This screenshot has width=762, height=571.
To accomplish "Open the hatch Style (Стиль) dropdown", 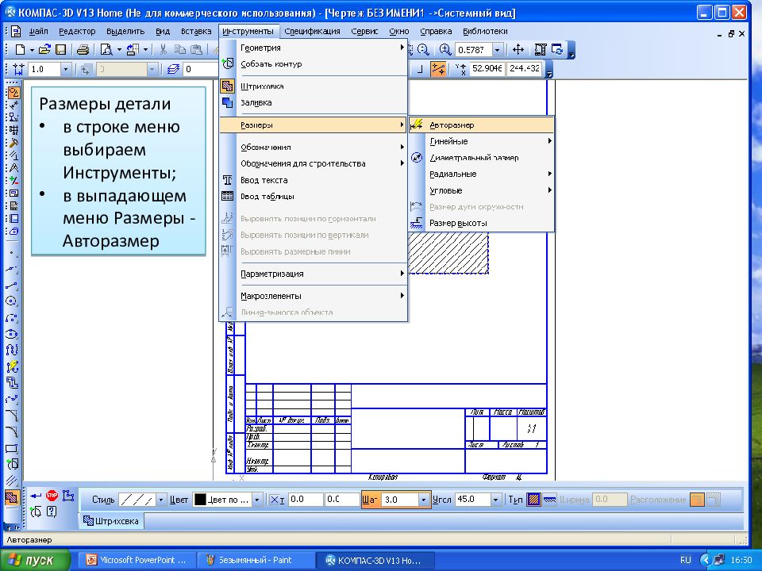I will pyautogui.click(x=161, y=500).
